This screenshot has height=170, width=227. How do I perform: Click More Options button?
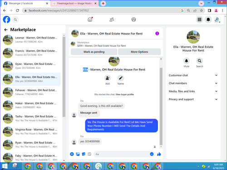139,52
